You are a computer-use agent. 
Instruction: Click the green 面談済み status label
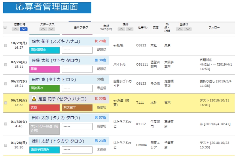pos(44,88)
